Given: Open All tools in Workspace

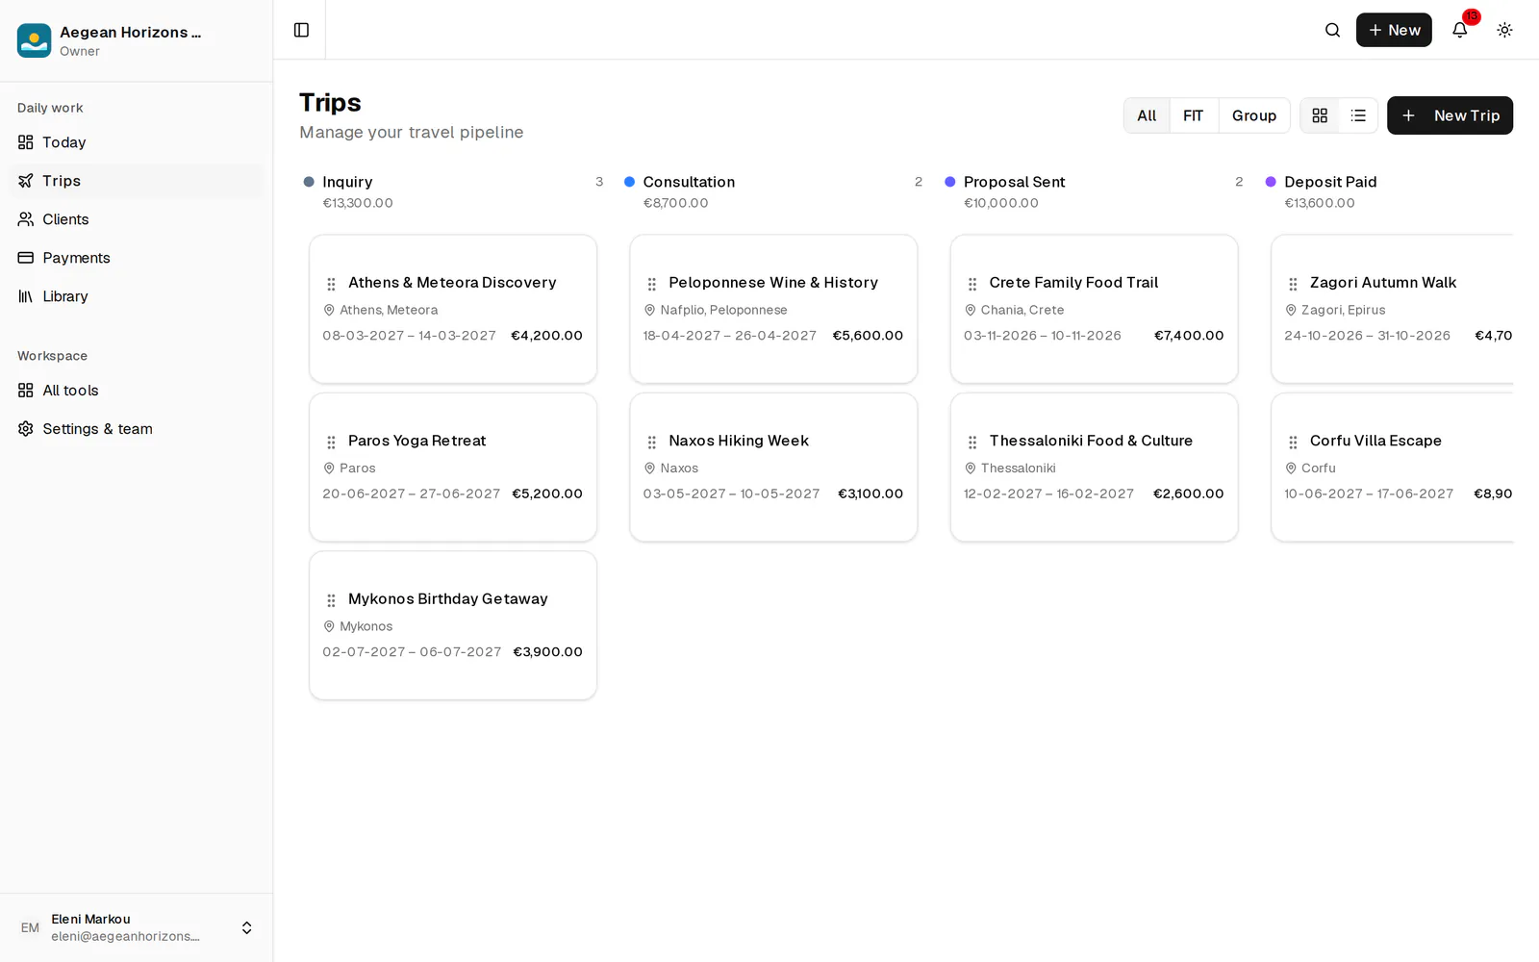Looking at the screenshot, I should 136,391.
